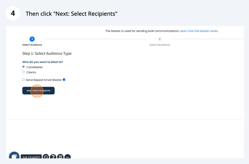
Task: Click the step 2 circle indicator
Action: 160,39
